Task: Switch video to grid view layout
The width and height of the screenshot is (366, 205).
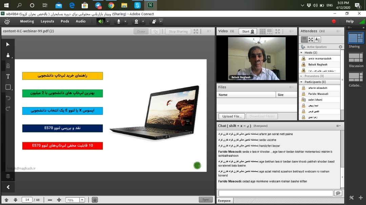Action: 263,31
